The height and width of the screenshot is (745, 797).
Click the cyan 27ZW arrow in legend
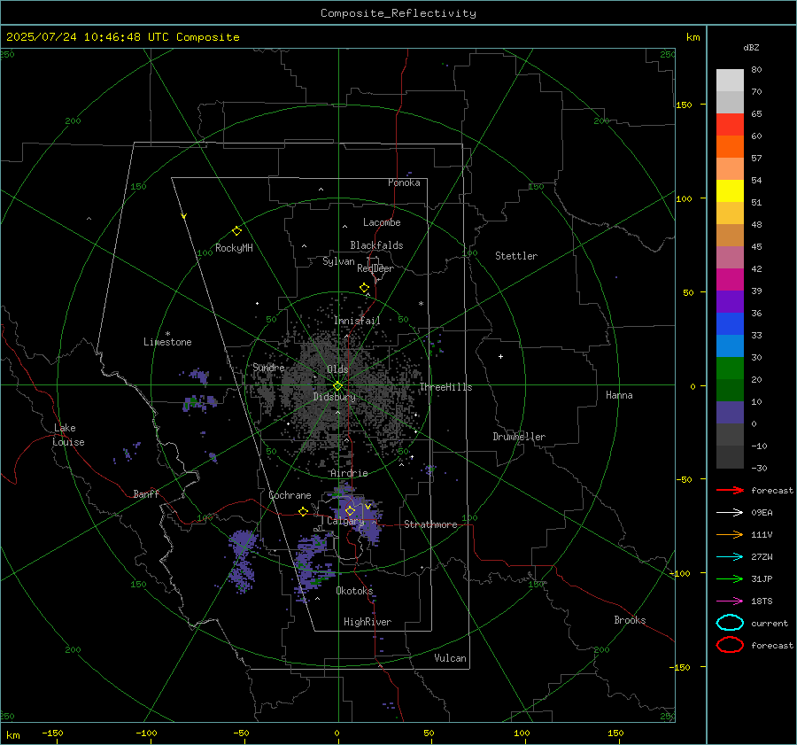(x=731, y=557)
